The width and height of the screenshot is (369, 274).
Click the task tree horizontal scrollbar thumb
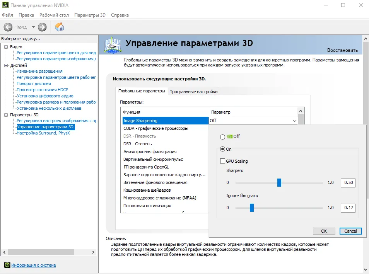click(41, 252)
